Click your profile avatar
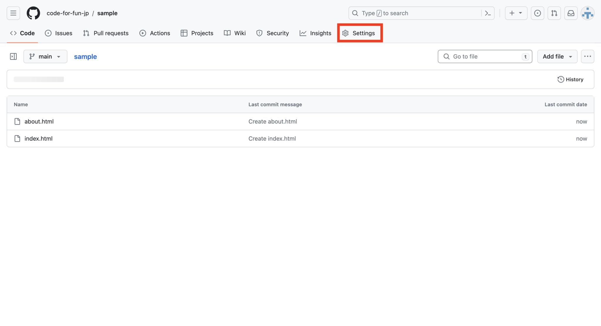The width and height of the screenshot is (601, 326). (x=587, y=13)
